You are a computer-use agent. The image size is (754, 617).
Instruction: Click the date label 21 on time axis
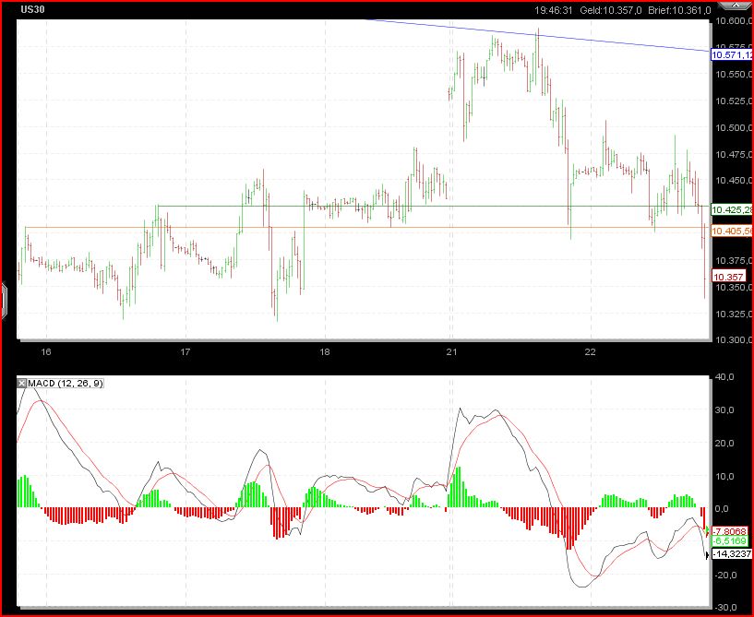451,352
